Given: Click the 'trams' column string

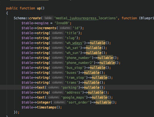Looking at the screenshot, I should tap(72, 83).
